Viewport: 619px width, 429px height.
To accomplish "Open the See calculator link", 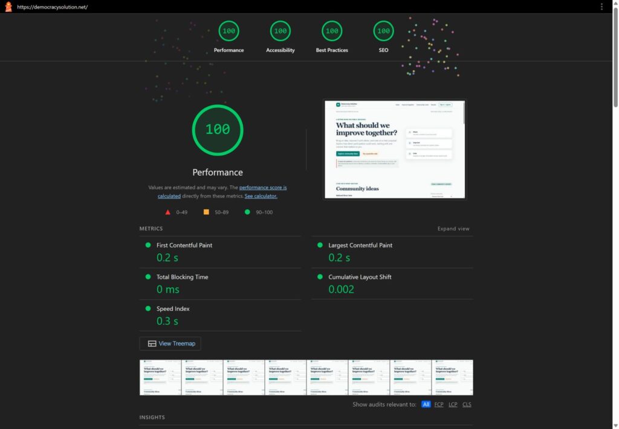I will (261, 195).
